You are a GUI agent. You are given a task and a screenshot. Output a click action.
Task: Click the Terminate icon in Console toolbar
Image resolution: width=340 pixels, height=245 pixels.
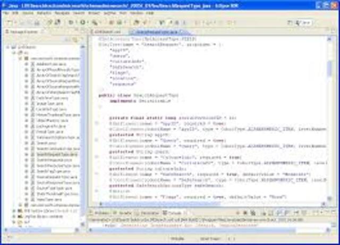pyautogui.click(x=238, y=213)
